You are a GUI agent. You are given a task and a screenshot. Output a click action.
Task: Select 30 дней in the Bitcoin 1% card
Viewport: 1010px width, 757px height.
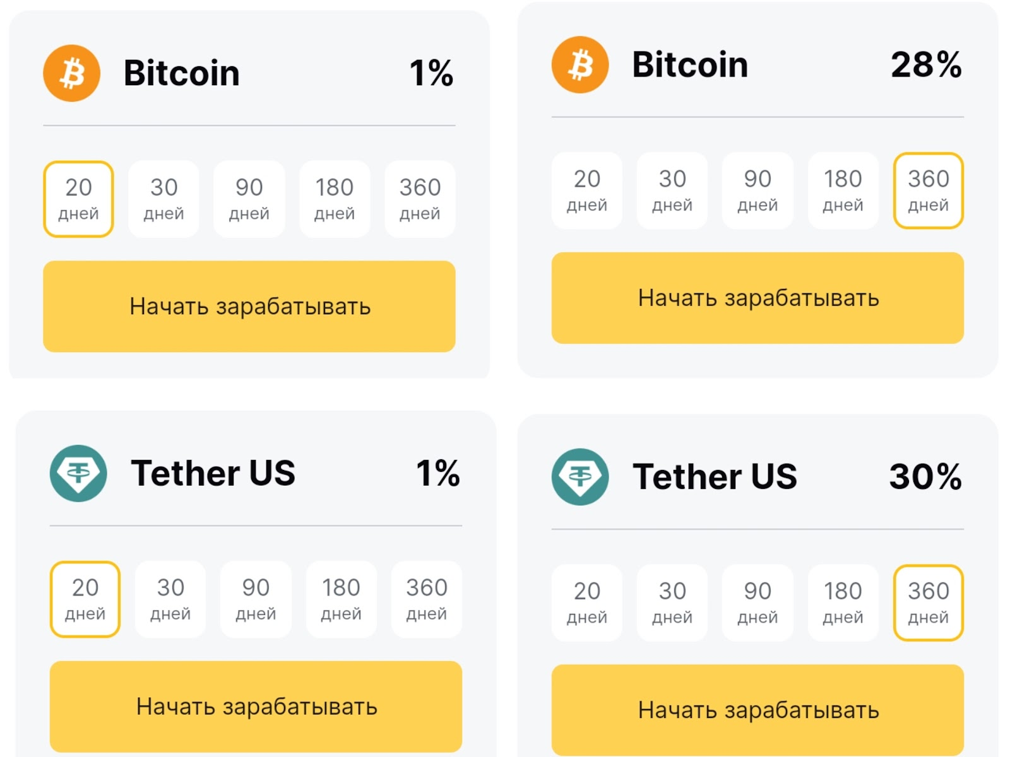click(x=163, y=199)
